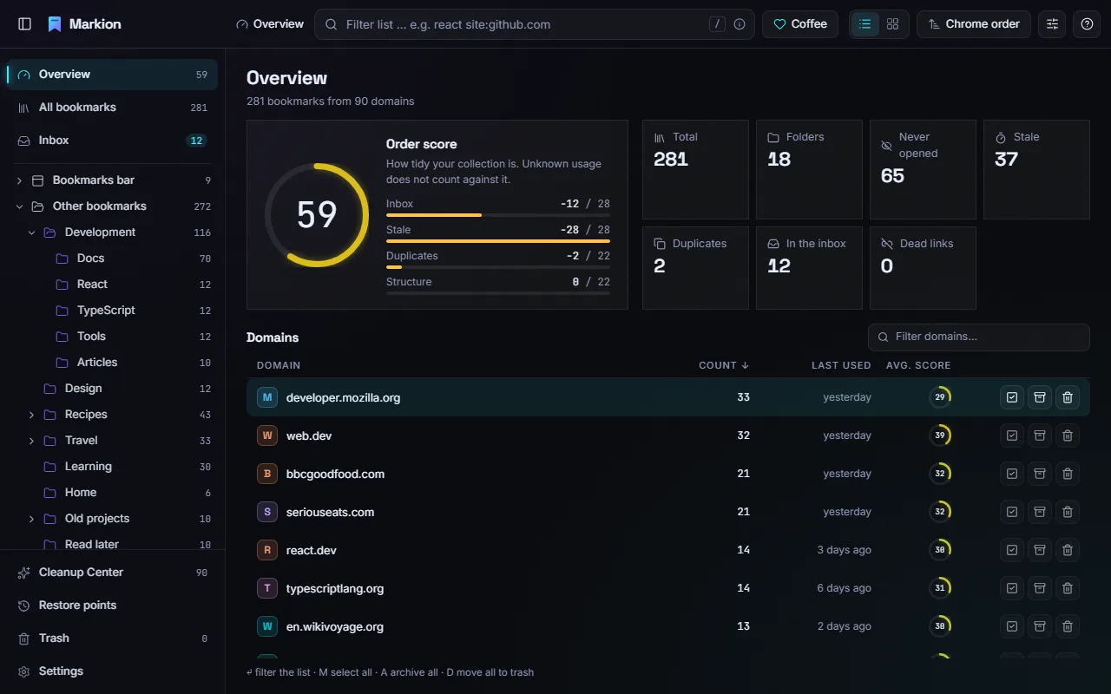Click the Stale score progress bar

click(x=498, y=241)
